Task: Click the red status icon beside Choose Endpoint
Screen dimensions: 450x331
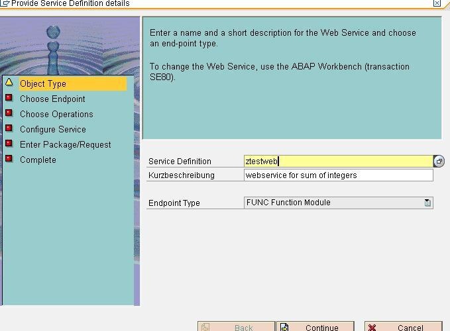Action: [x=9, y=98]
